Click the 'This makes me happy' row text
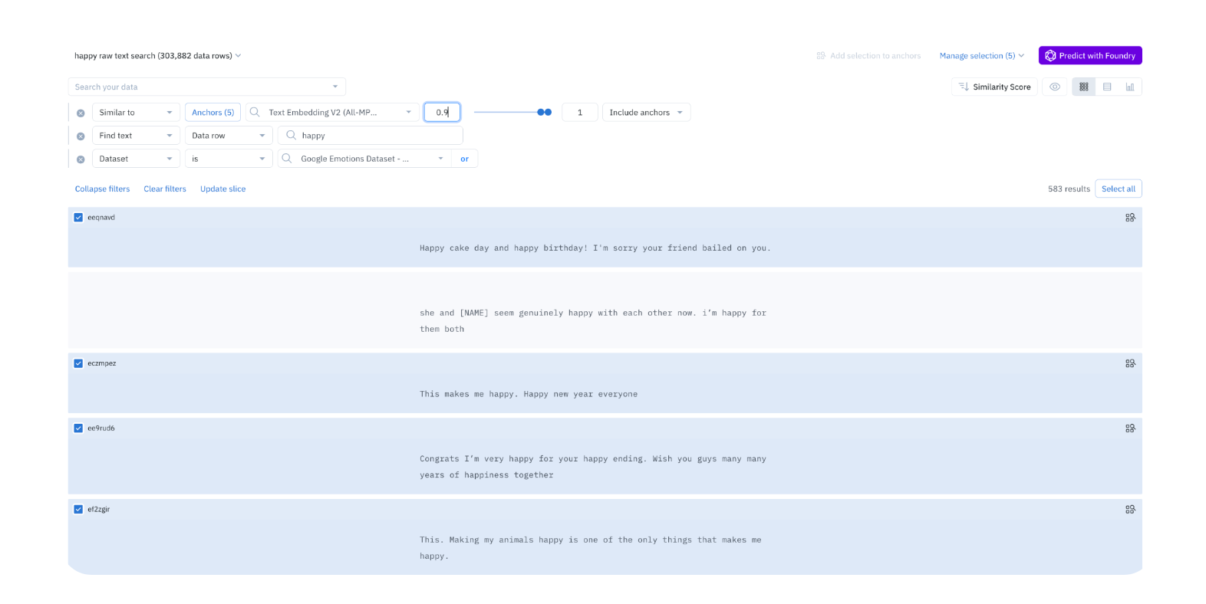 click(529, 394)
